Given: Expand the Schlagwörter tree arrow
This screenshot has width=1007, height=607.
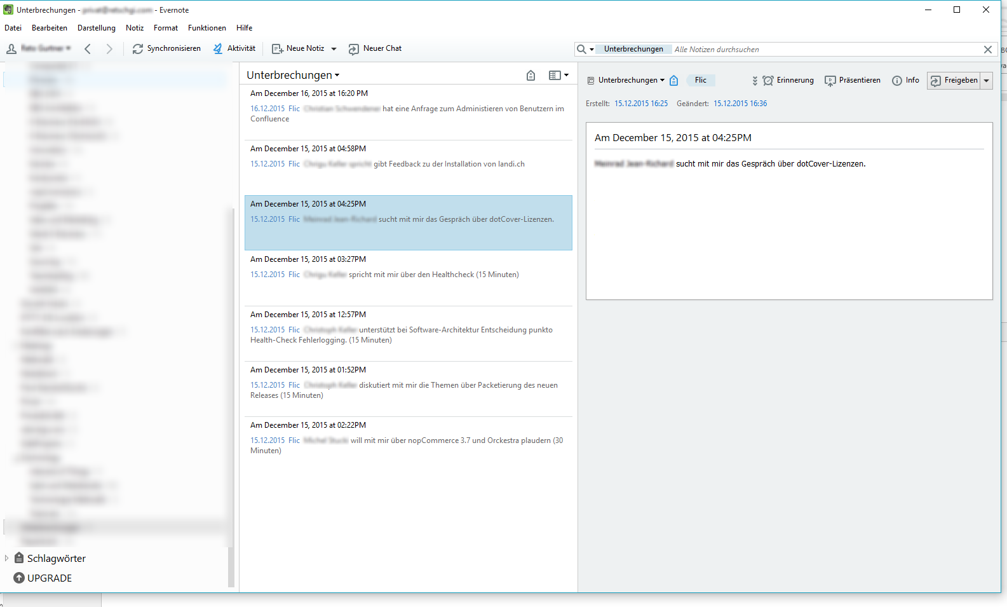Looking at the screenshot, I should pyautogui.click(x=6, y=558).
